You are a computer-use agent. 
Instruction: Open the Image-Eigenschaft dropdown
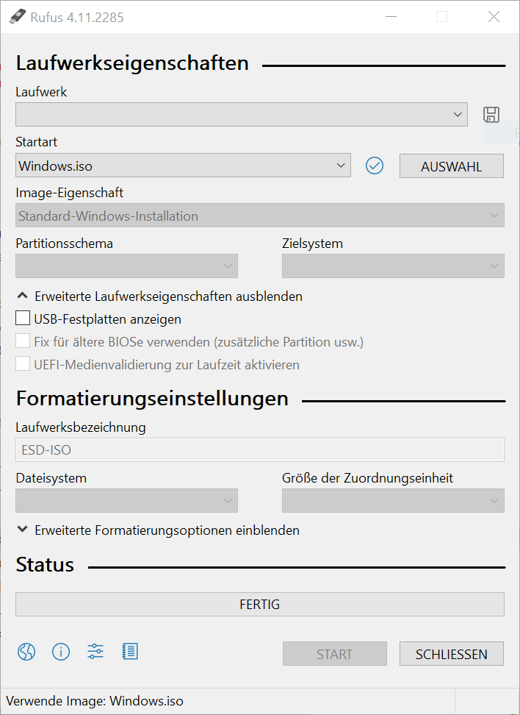(260, 216)
